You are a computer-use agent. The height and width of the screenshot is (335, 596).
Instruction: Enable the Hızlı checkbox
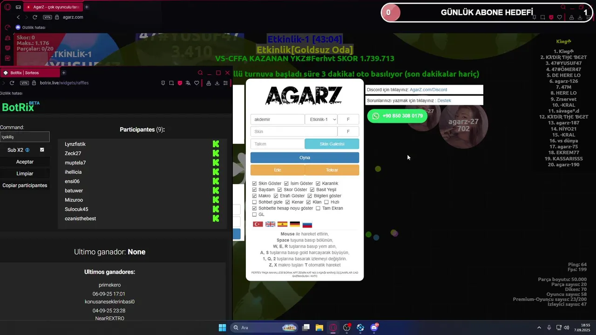click(x=326, y=202)
